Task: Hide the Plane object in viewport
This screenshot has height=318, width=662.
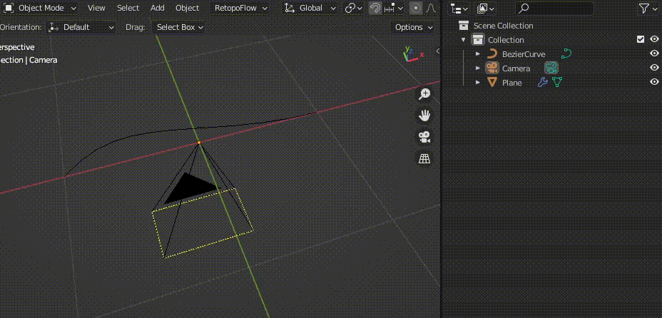Action: coord(653,83)
